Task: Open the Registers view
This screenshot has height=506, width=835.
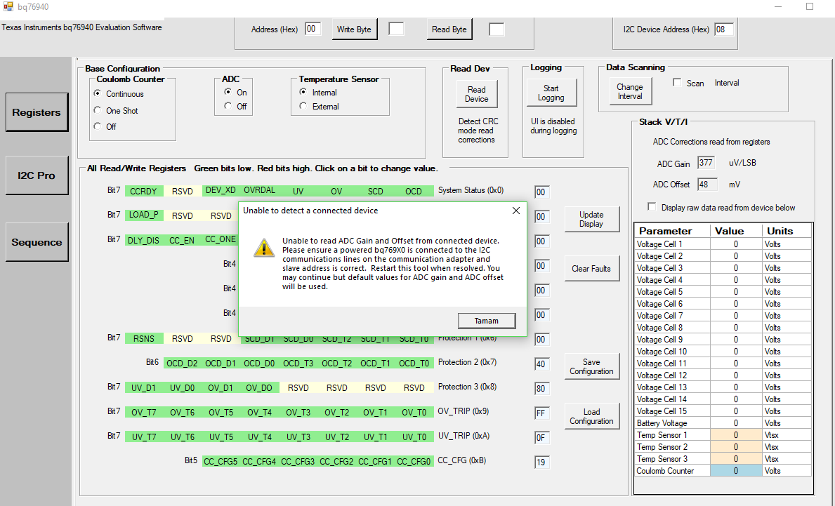Action: [x=37, y=112]
